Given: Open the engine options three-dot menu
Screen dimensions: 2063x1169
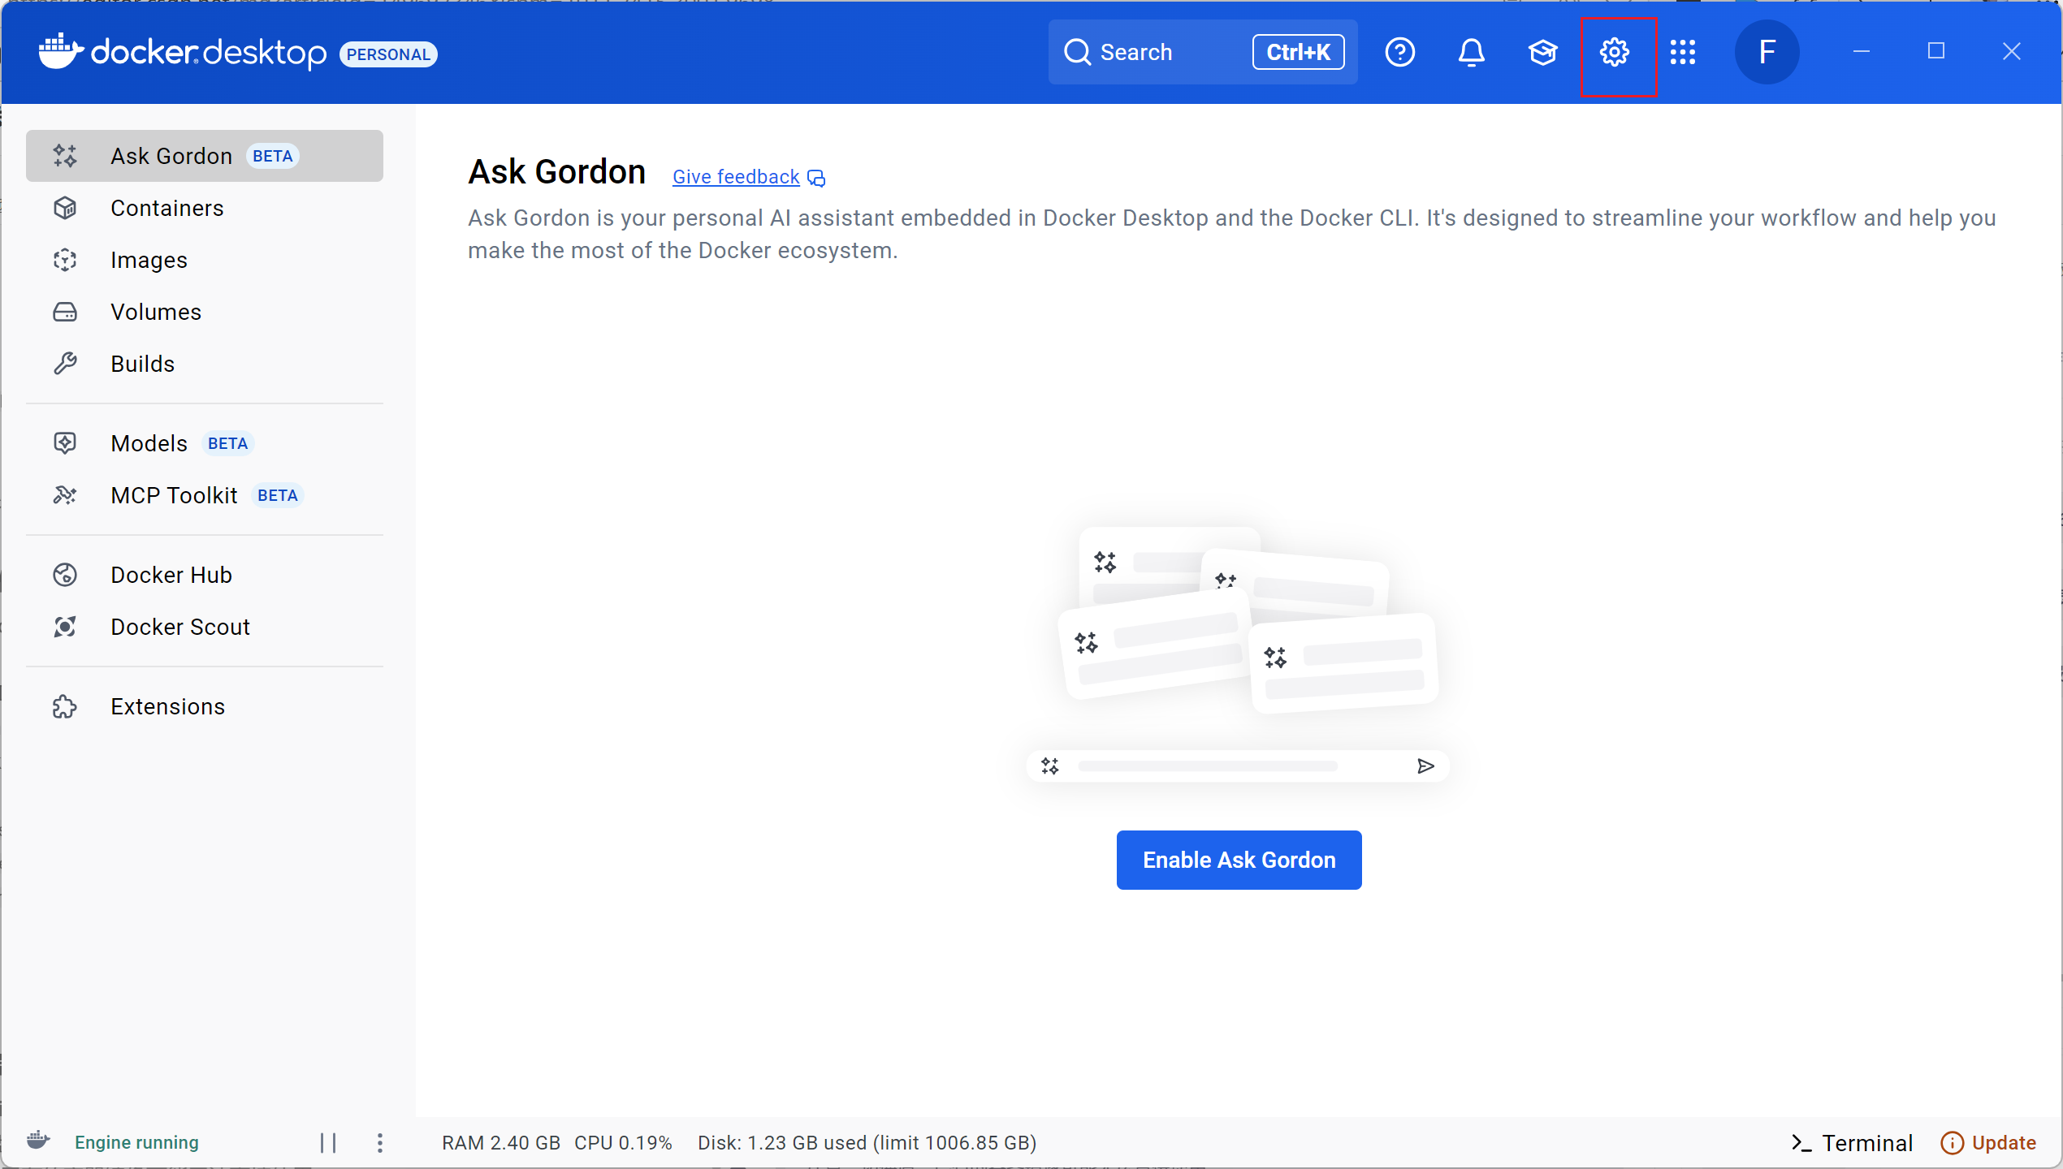Looking at the screenshot, I should click(x=380, y=1143).
